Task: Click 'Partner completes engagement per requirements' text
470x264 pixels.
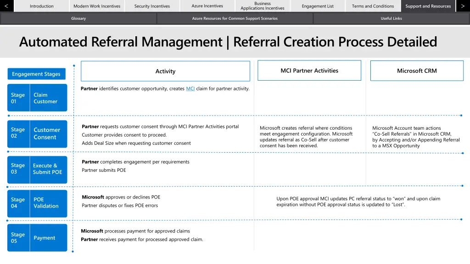Action: [135, 162]
